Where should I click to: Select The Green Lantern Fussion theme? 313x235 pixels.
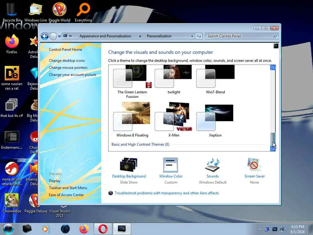(x=132, y=82)
